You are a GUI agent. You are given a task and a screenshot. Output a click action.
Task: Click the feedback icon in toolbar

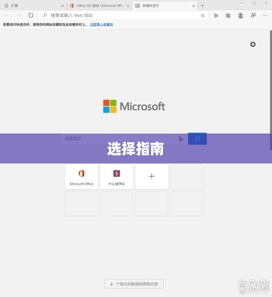coord(253,15)
